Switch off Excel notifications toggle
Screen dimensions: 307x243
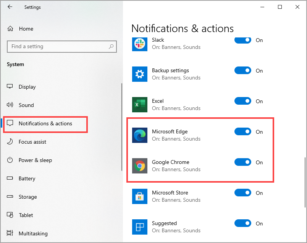coord(243,101)
